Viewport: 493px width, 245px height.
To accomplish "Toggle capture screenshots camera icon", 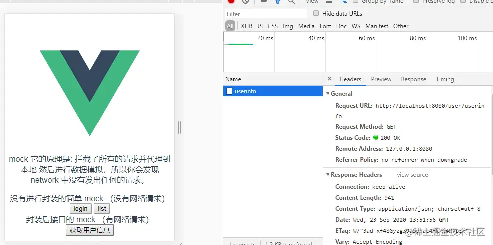I will click(x=264, y=1).
